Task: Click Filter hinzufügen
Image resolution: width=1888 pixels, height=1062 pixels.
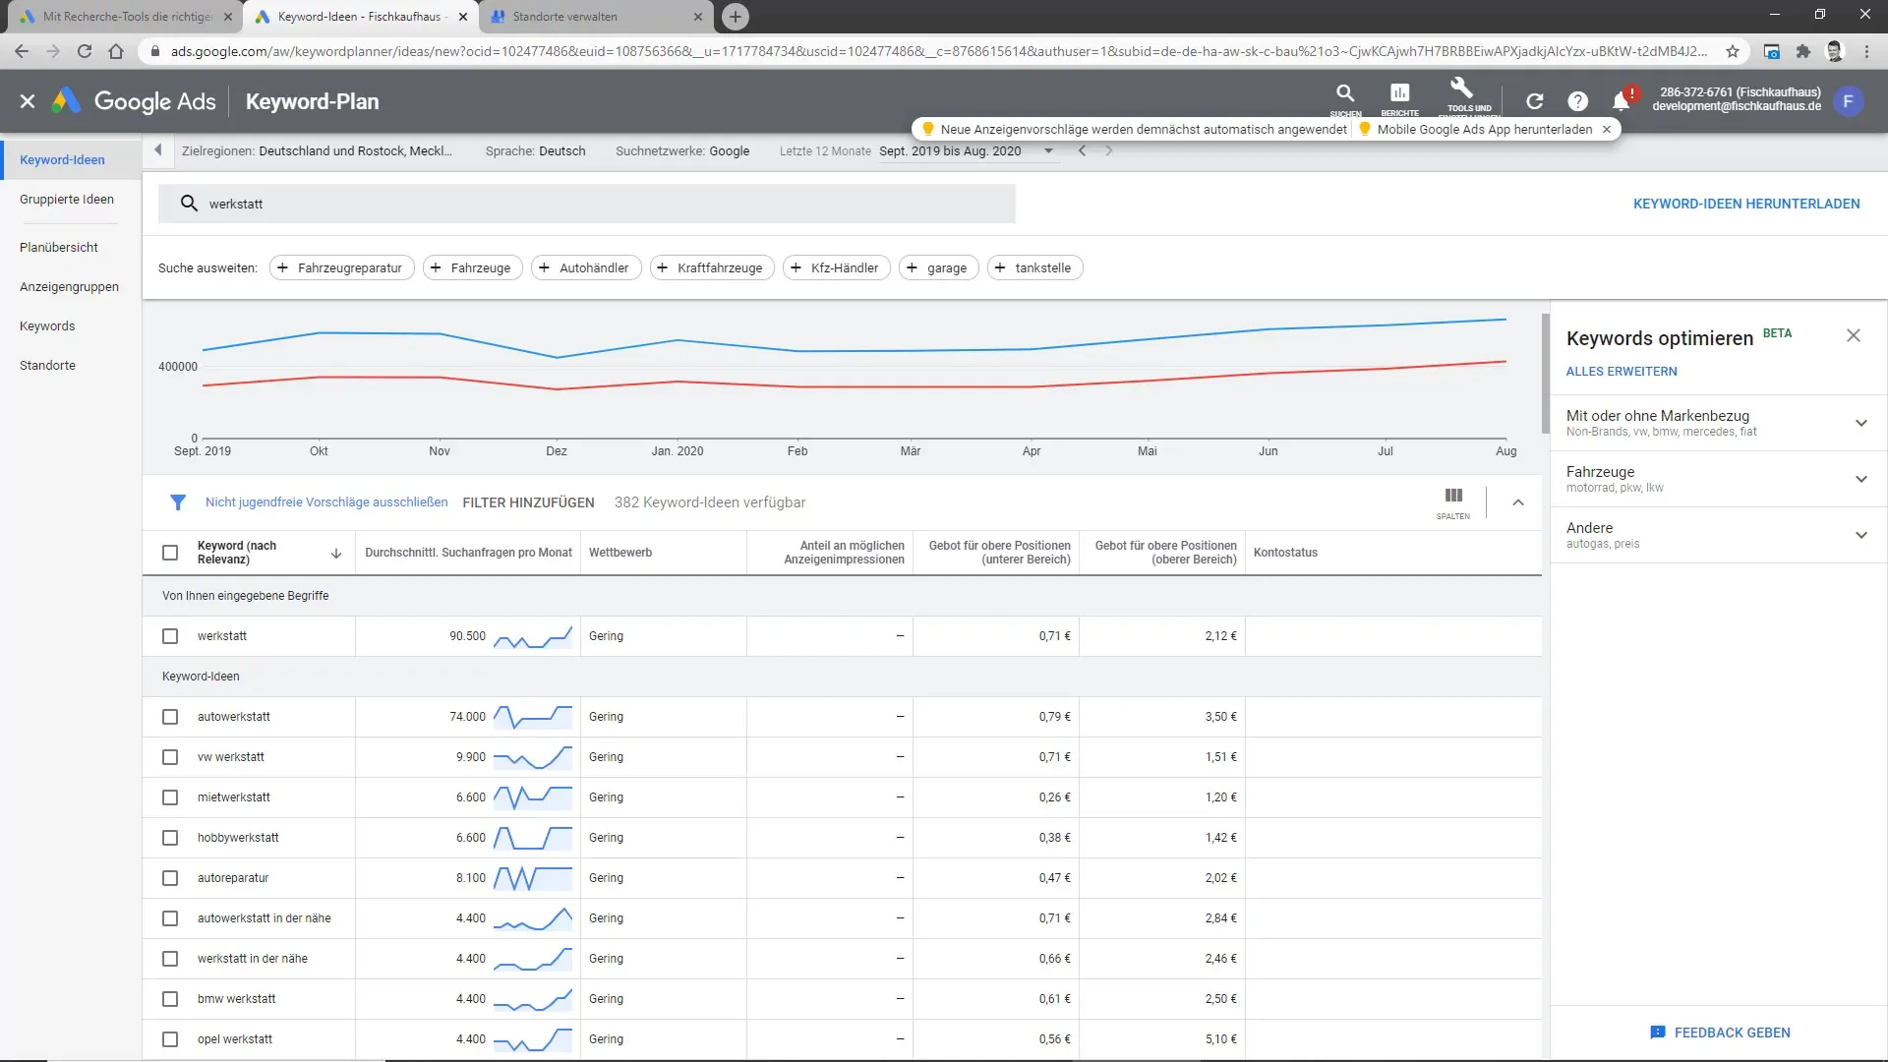Action: click(528, 502)
